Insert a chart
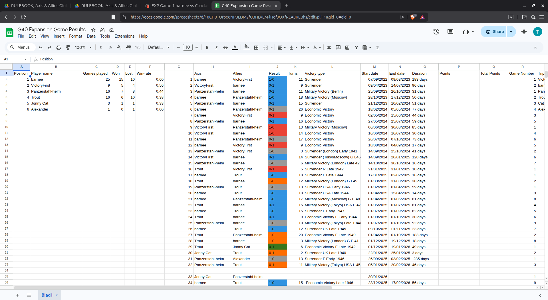Viewport: 548px width, 300px height. point(347,48)
